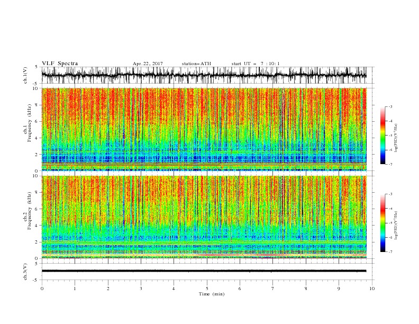Viewport: 419px width, 324px height.
Task: Select the date text "Apr. 22, 2017"
Action: click(x=148, y=64)
